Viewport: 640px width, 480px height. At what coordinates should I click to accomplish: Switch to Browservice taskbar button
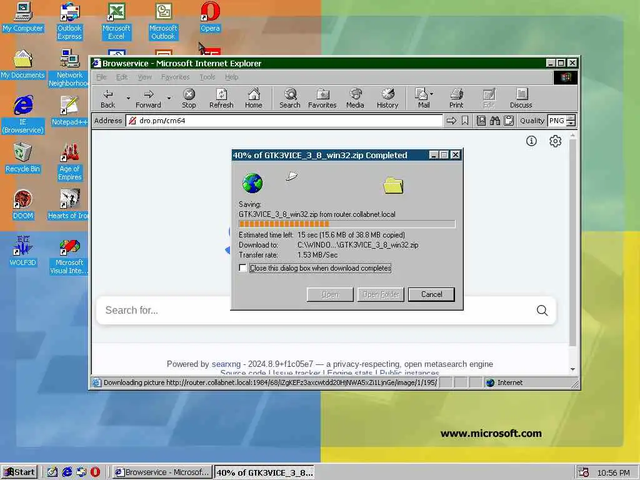pos(162,472)
